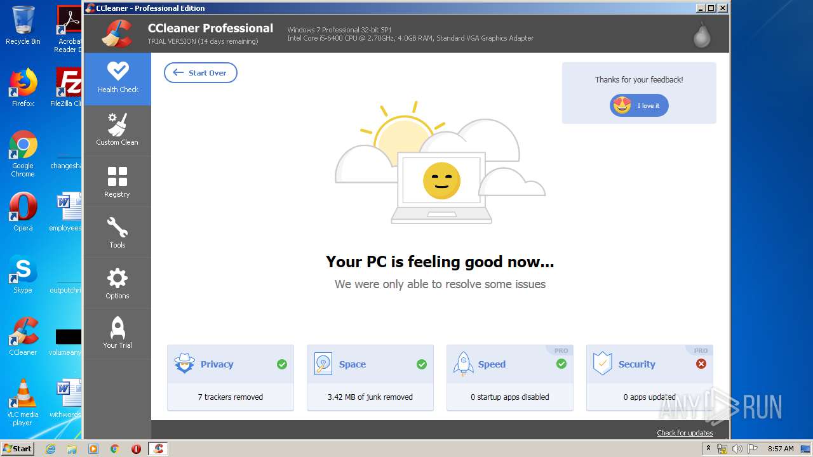Open VLC media player desktop shortcut
This screenshot has width=813, height=457.
click(x=23, y=402)
